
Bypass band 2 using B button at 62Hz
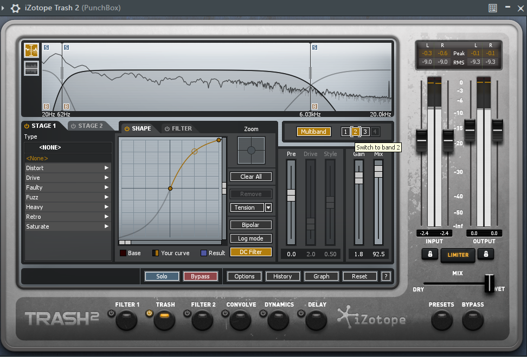point(67,107)
